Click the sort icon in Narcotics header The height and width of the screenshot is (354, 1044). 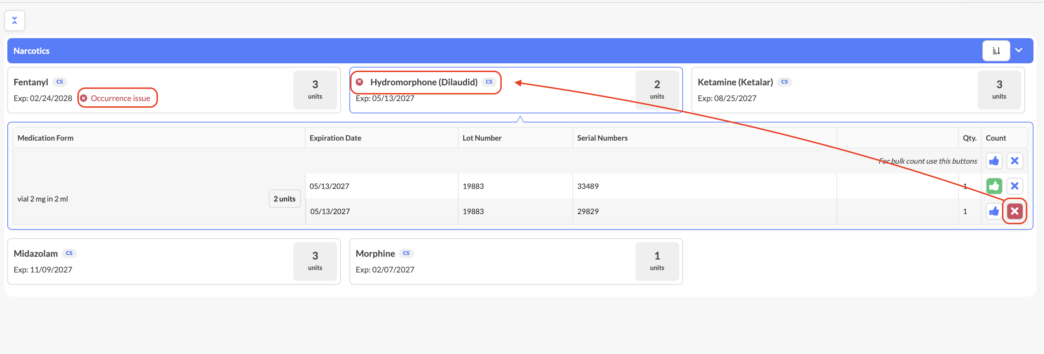pyautogui.click(x=995, y=51)
